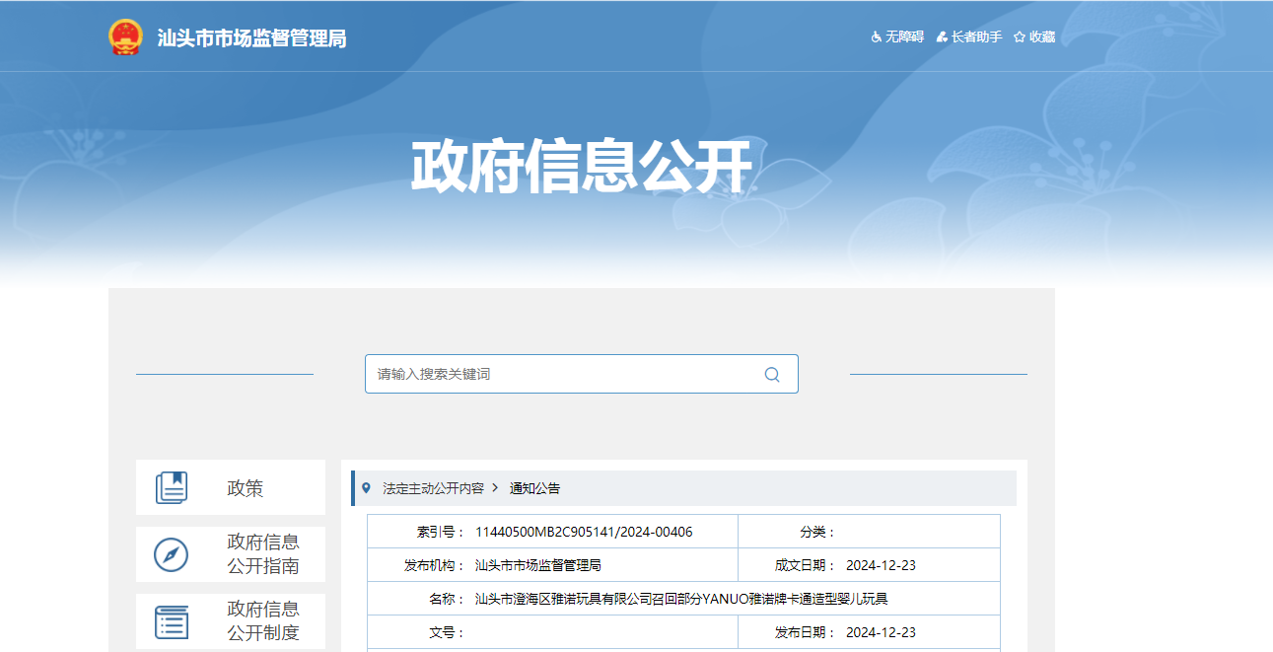
Task: Click the 汕头市市场监督管理局 site title
Action: click(x=252, y=38)
